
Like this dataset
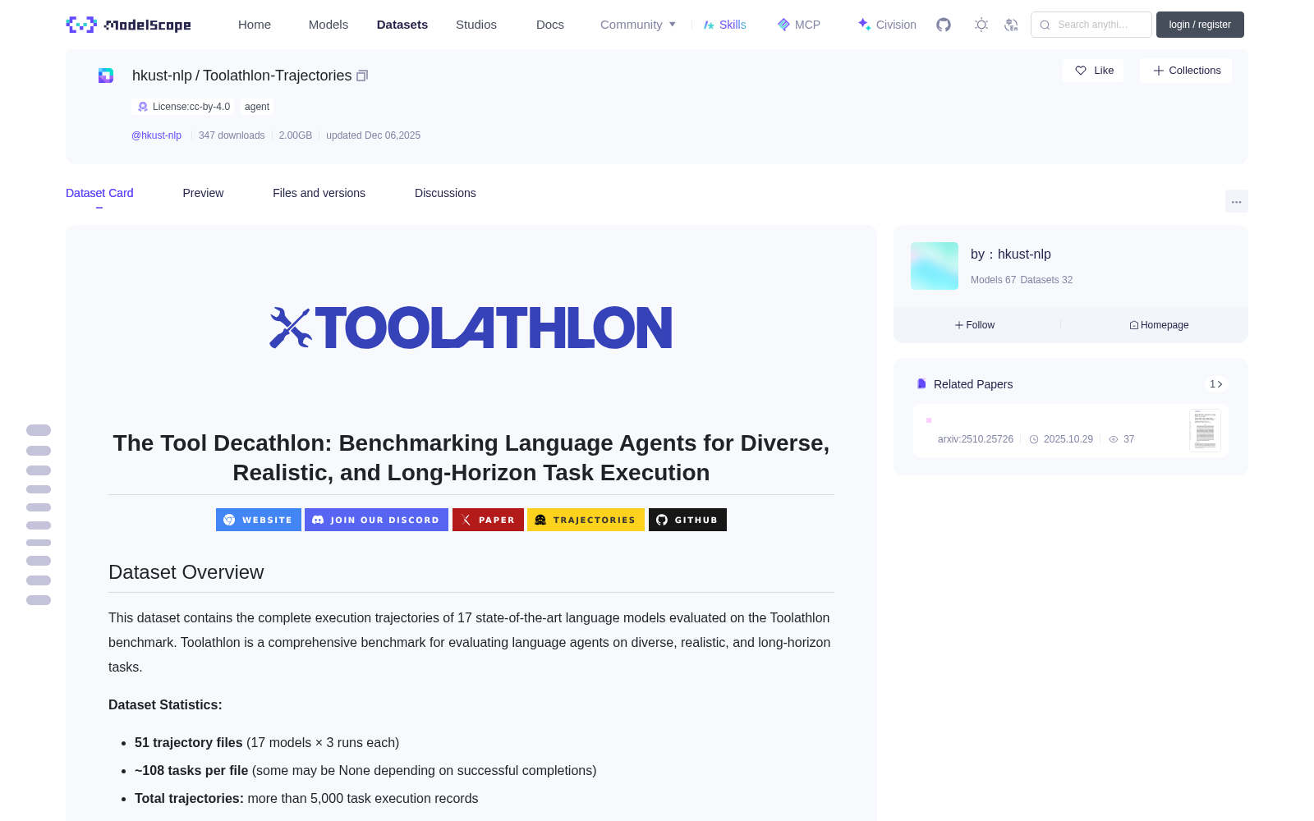(x=1094, y=71)
